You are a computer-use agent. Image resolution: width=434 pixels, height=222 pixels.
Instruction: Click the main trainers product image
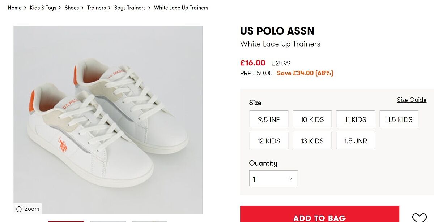coord(108,116)
